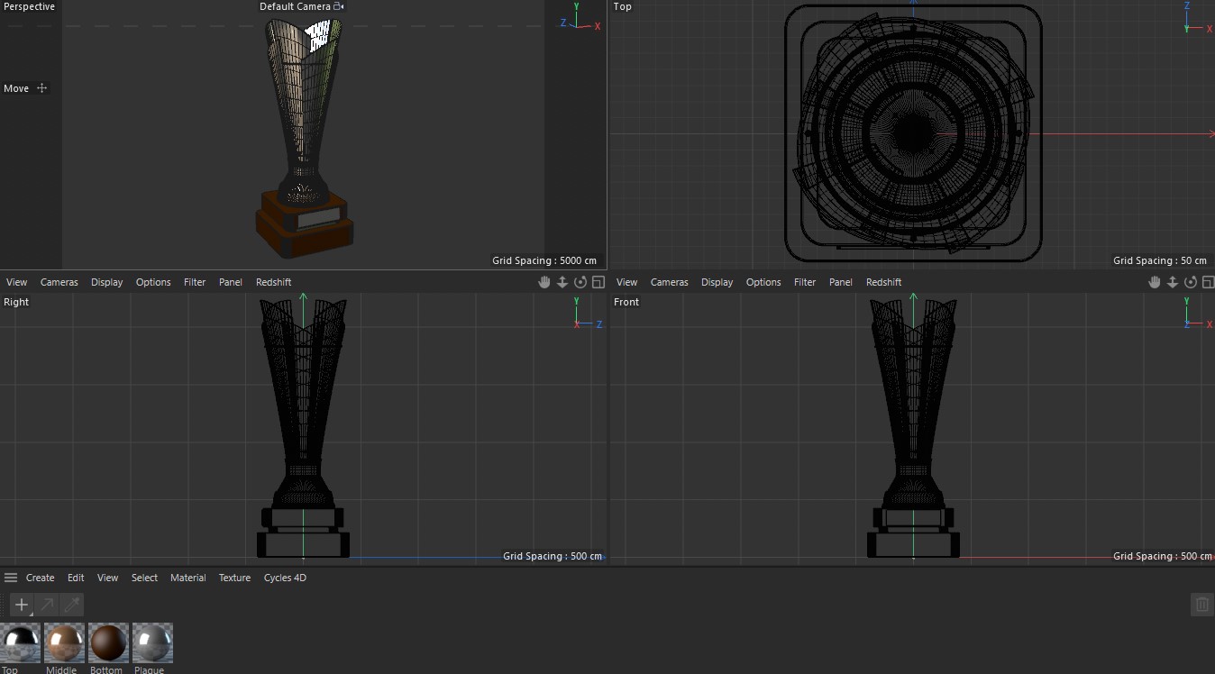This screenshot has width=1215, height=674.
Task: Click the 'Perspective' viewport label
Action: pyautogui.click(x=29, y=6)
